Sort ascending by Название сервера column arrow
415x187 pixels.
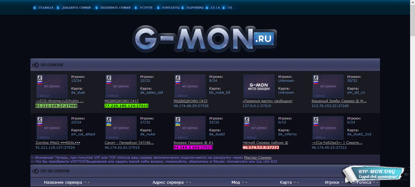(88, 183)
